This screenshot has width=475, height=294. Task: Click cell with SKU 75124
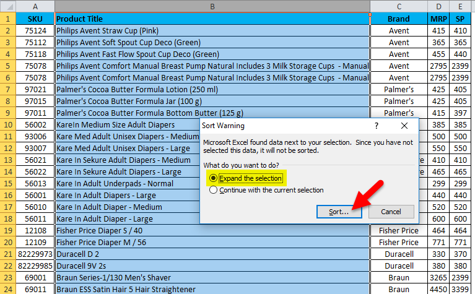coord(35,30)
